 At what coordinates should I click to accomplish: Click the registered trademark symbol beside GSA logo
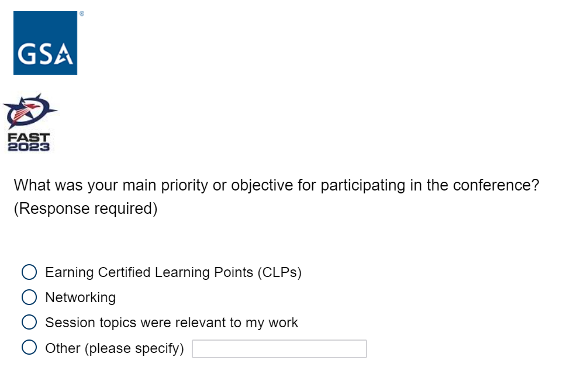click(x=82, y=13)
